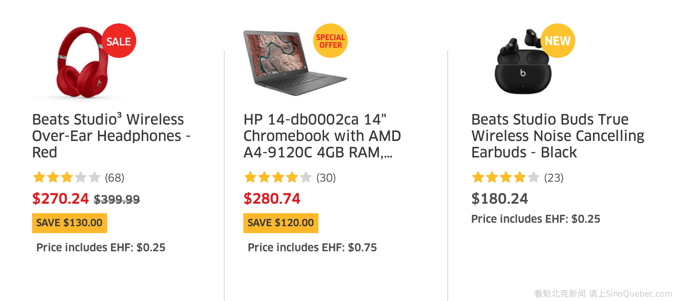Click the Beats Studio Buds star rating

[505, 177]
